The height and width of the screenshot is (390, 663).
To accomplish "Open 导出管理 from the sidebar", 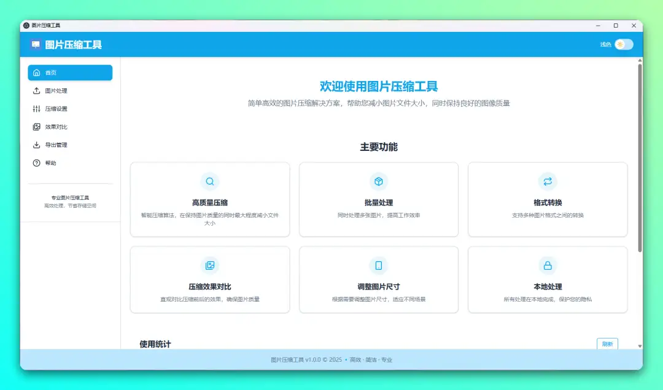I will pos(56,145).
